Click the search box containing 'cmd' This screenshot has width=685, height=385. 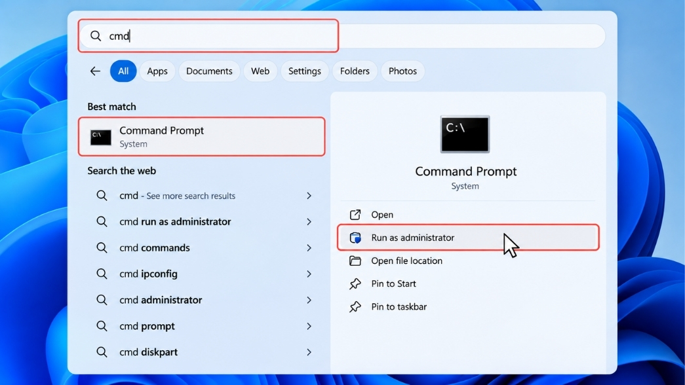[x=342, y=36]
